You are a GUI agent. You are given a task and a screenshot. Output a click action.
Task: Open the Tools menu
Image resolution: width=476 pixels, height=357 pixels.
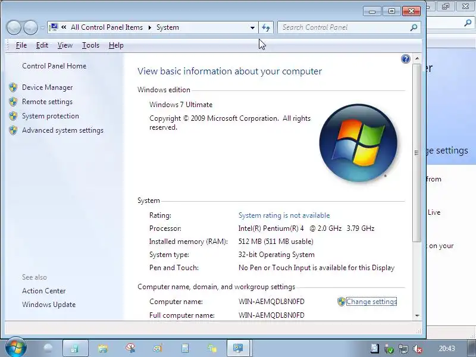coord(90,45)
